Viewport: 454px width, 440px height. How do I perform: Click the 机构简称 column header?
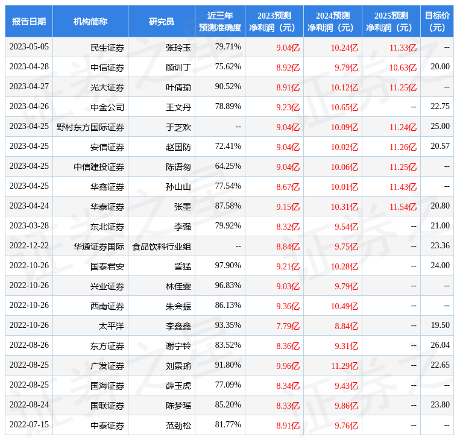[90, 21]
